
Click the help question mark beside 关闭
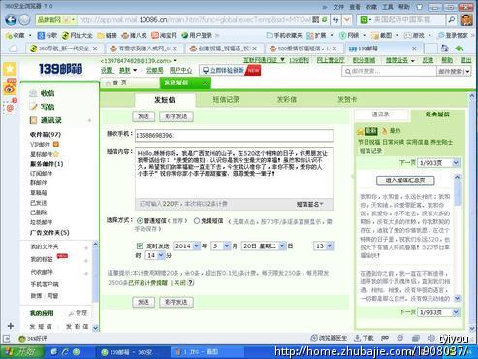191,283
